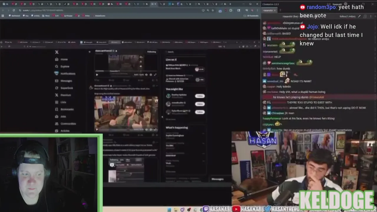This screenshot has height=212, width=377.
Task: Click the What's happening heading
Action: point(177,127)
